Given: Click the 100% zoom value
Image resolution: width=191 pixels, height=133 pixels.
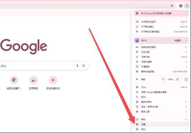Looking at the screenshot, I should tap(170, 79).
